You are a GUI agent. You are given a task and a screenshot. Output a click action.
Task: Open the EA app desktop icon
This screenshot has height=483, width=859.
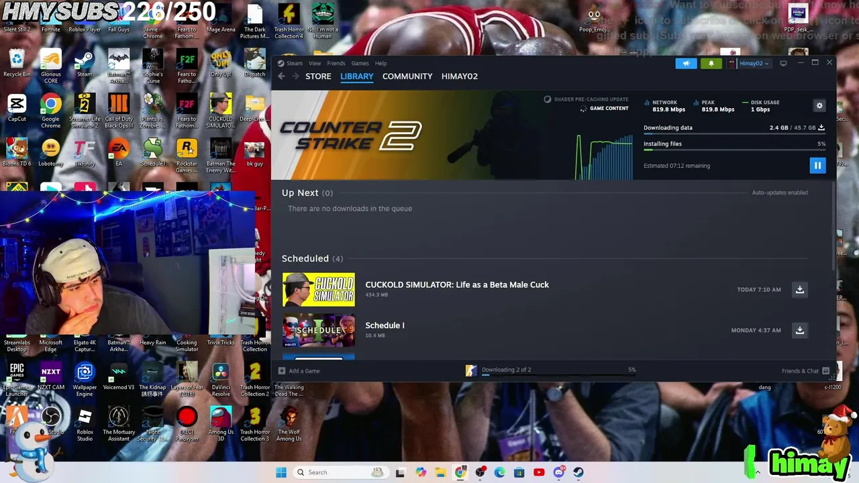click(x=119, y=152)
